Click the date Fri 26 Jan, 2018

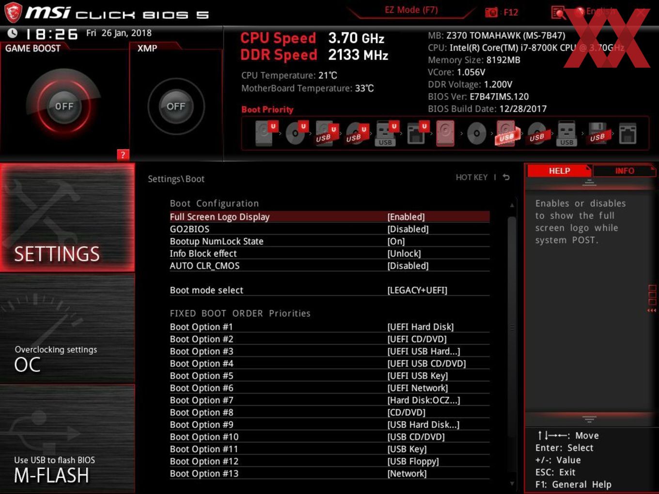(x=119, y=33)
